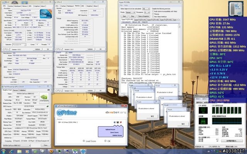247x154 pixels.
Task: Click memory usage meter in Task Manager
Action: coord(203,121)
